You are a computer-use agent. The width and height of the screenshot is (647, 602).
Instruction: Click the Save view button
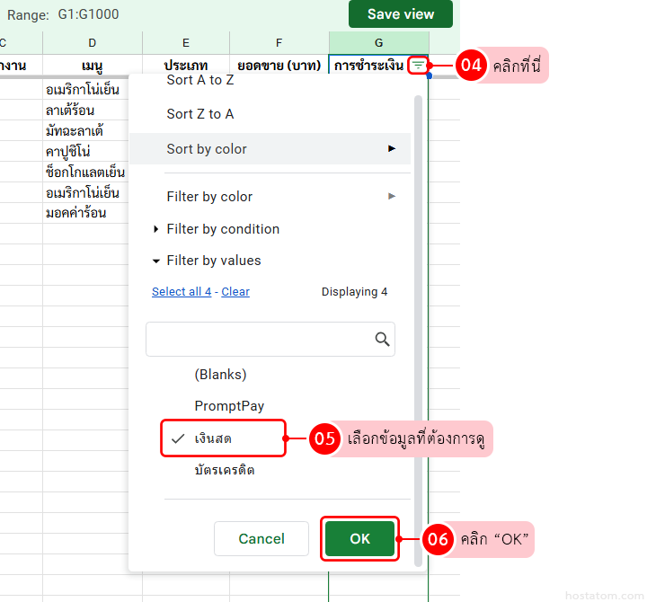[400, 14]
